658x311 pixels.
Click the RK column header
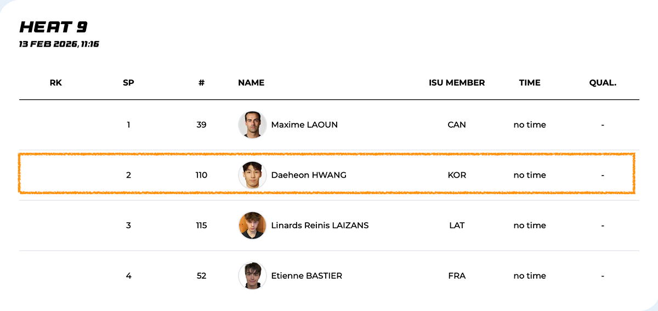pyautogui.click(x=55, y=83)
